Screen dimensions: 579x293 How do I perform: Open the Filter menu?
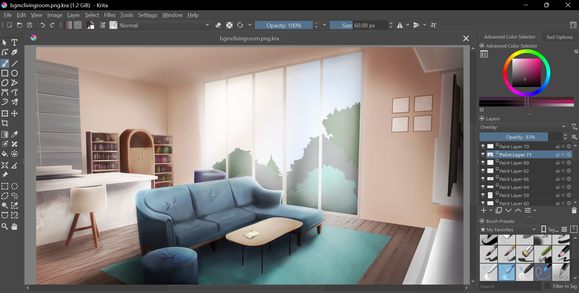click(x=110, y=15)
